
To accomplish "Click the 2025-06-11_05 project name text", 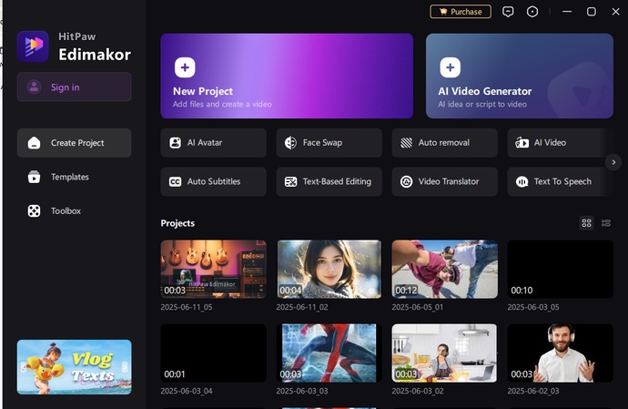I will pos(187,307).
